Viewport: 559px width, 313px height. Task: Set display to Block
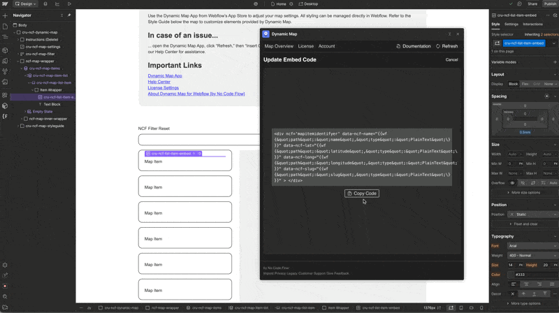tap(513, 84)
